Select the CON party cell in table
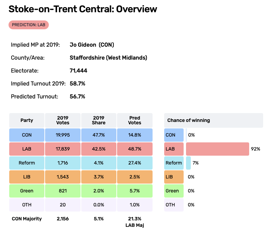Screen dimensions: 271x234 (27, 135)
